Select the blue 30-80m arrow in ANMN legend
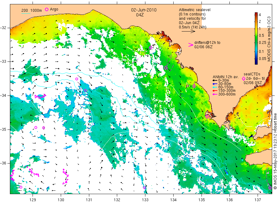This screenshot has height=204, width=279. coord(215,84)
